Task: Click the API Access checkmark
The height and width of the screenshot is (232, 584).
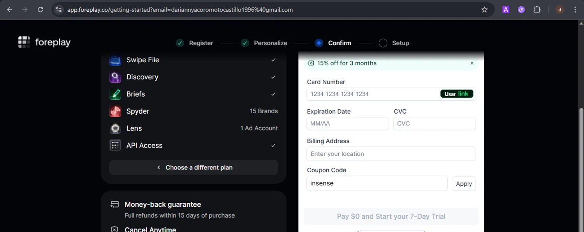Action: coord(273,146)
